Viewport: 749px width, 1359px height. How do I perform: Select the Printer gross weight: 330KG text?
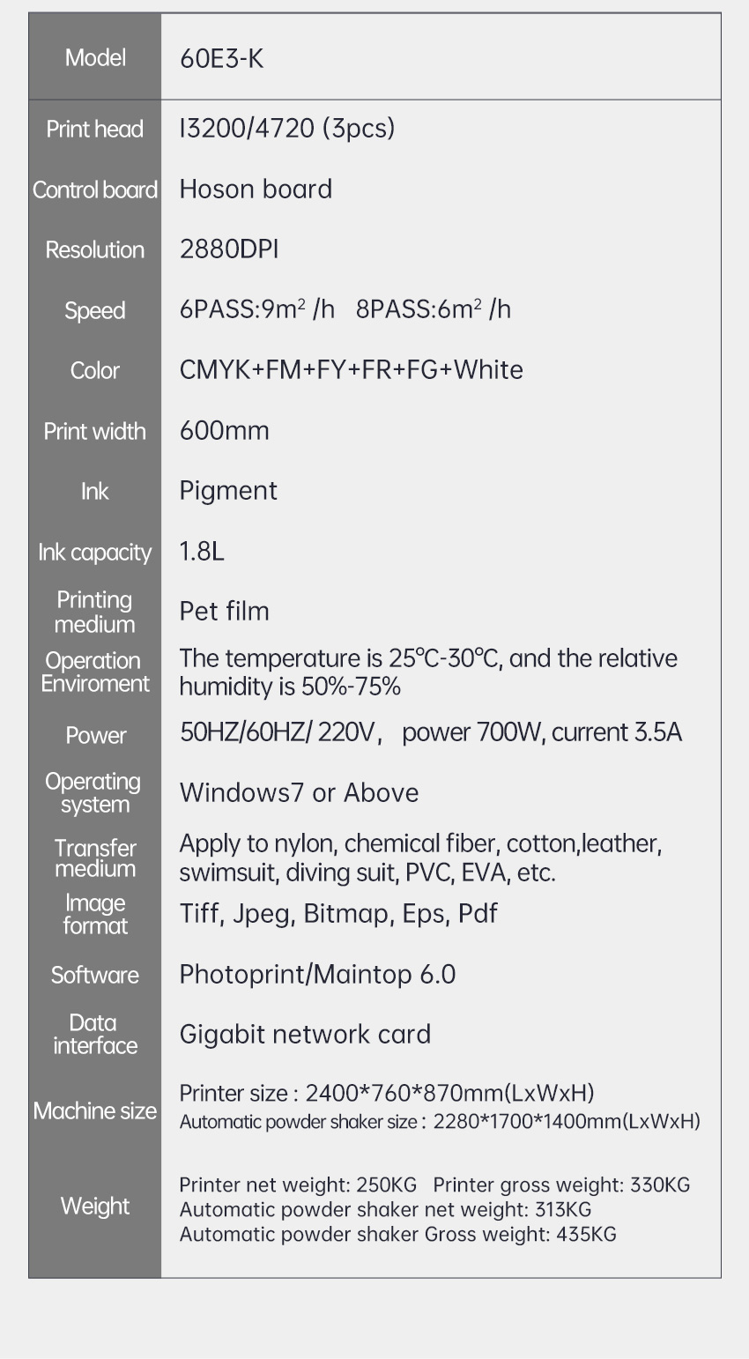(561, 1185)
